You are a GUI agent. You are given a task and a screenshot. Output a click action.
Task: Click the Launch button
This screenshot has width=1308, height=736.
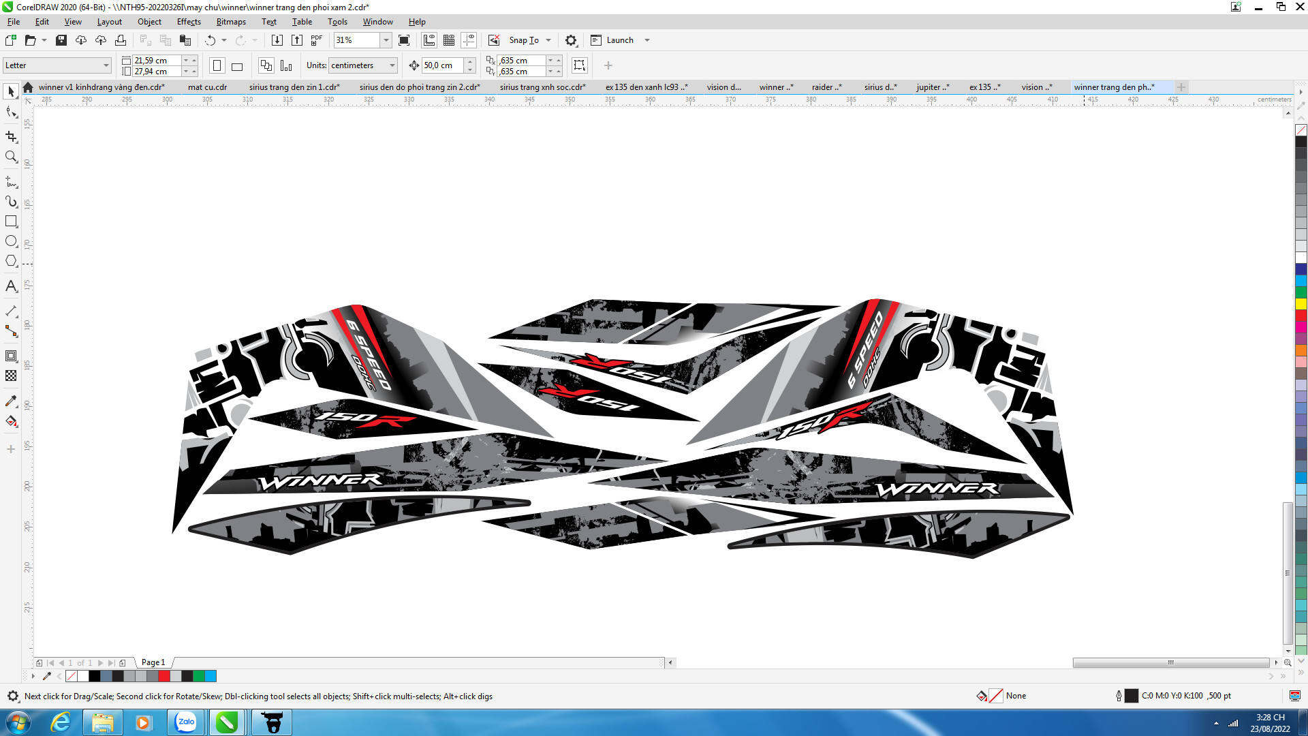(x=619, y=40)
